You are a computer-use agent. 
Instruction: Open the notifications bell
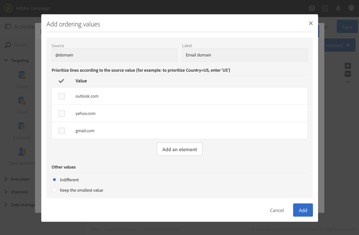pos(338,8)
